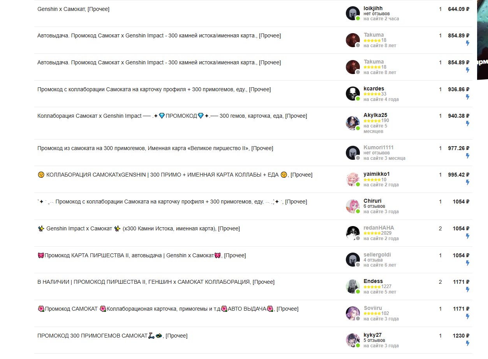The image size is (488, 359).
Task: Open the Genshin x Самокат offer by loikjihh
Action: 73,9
